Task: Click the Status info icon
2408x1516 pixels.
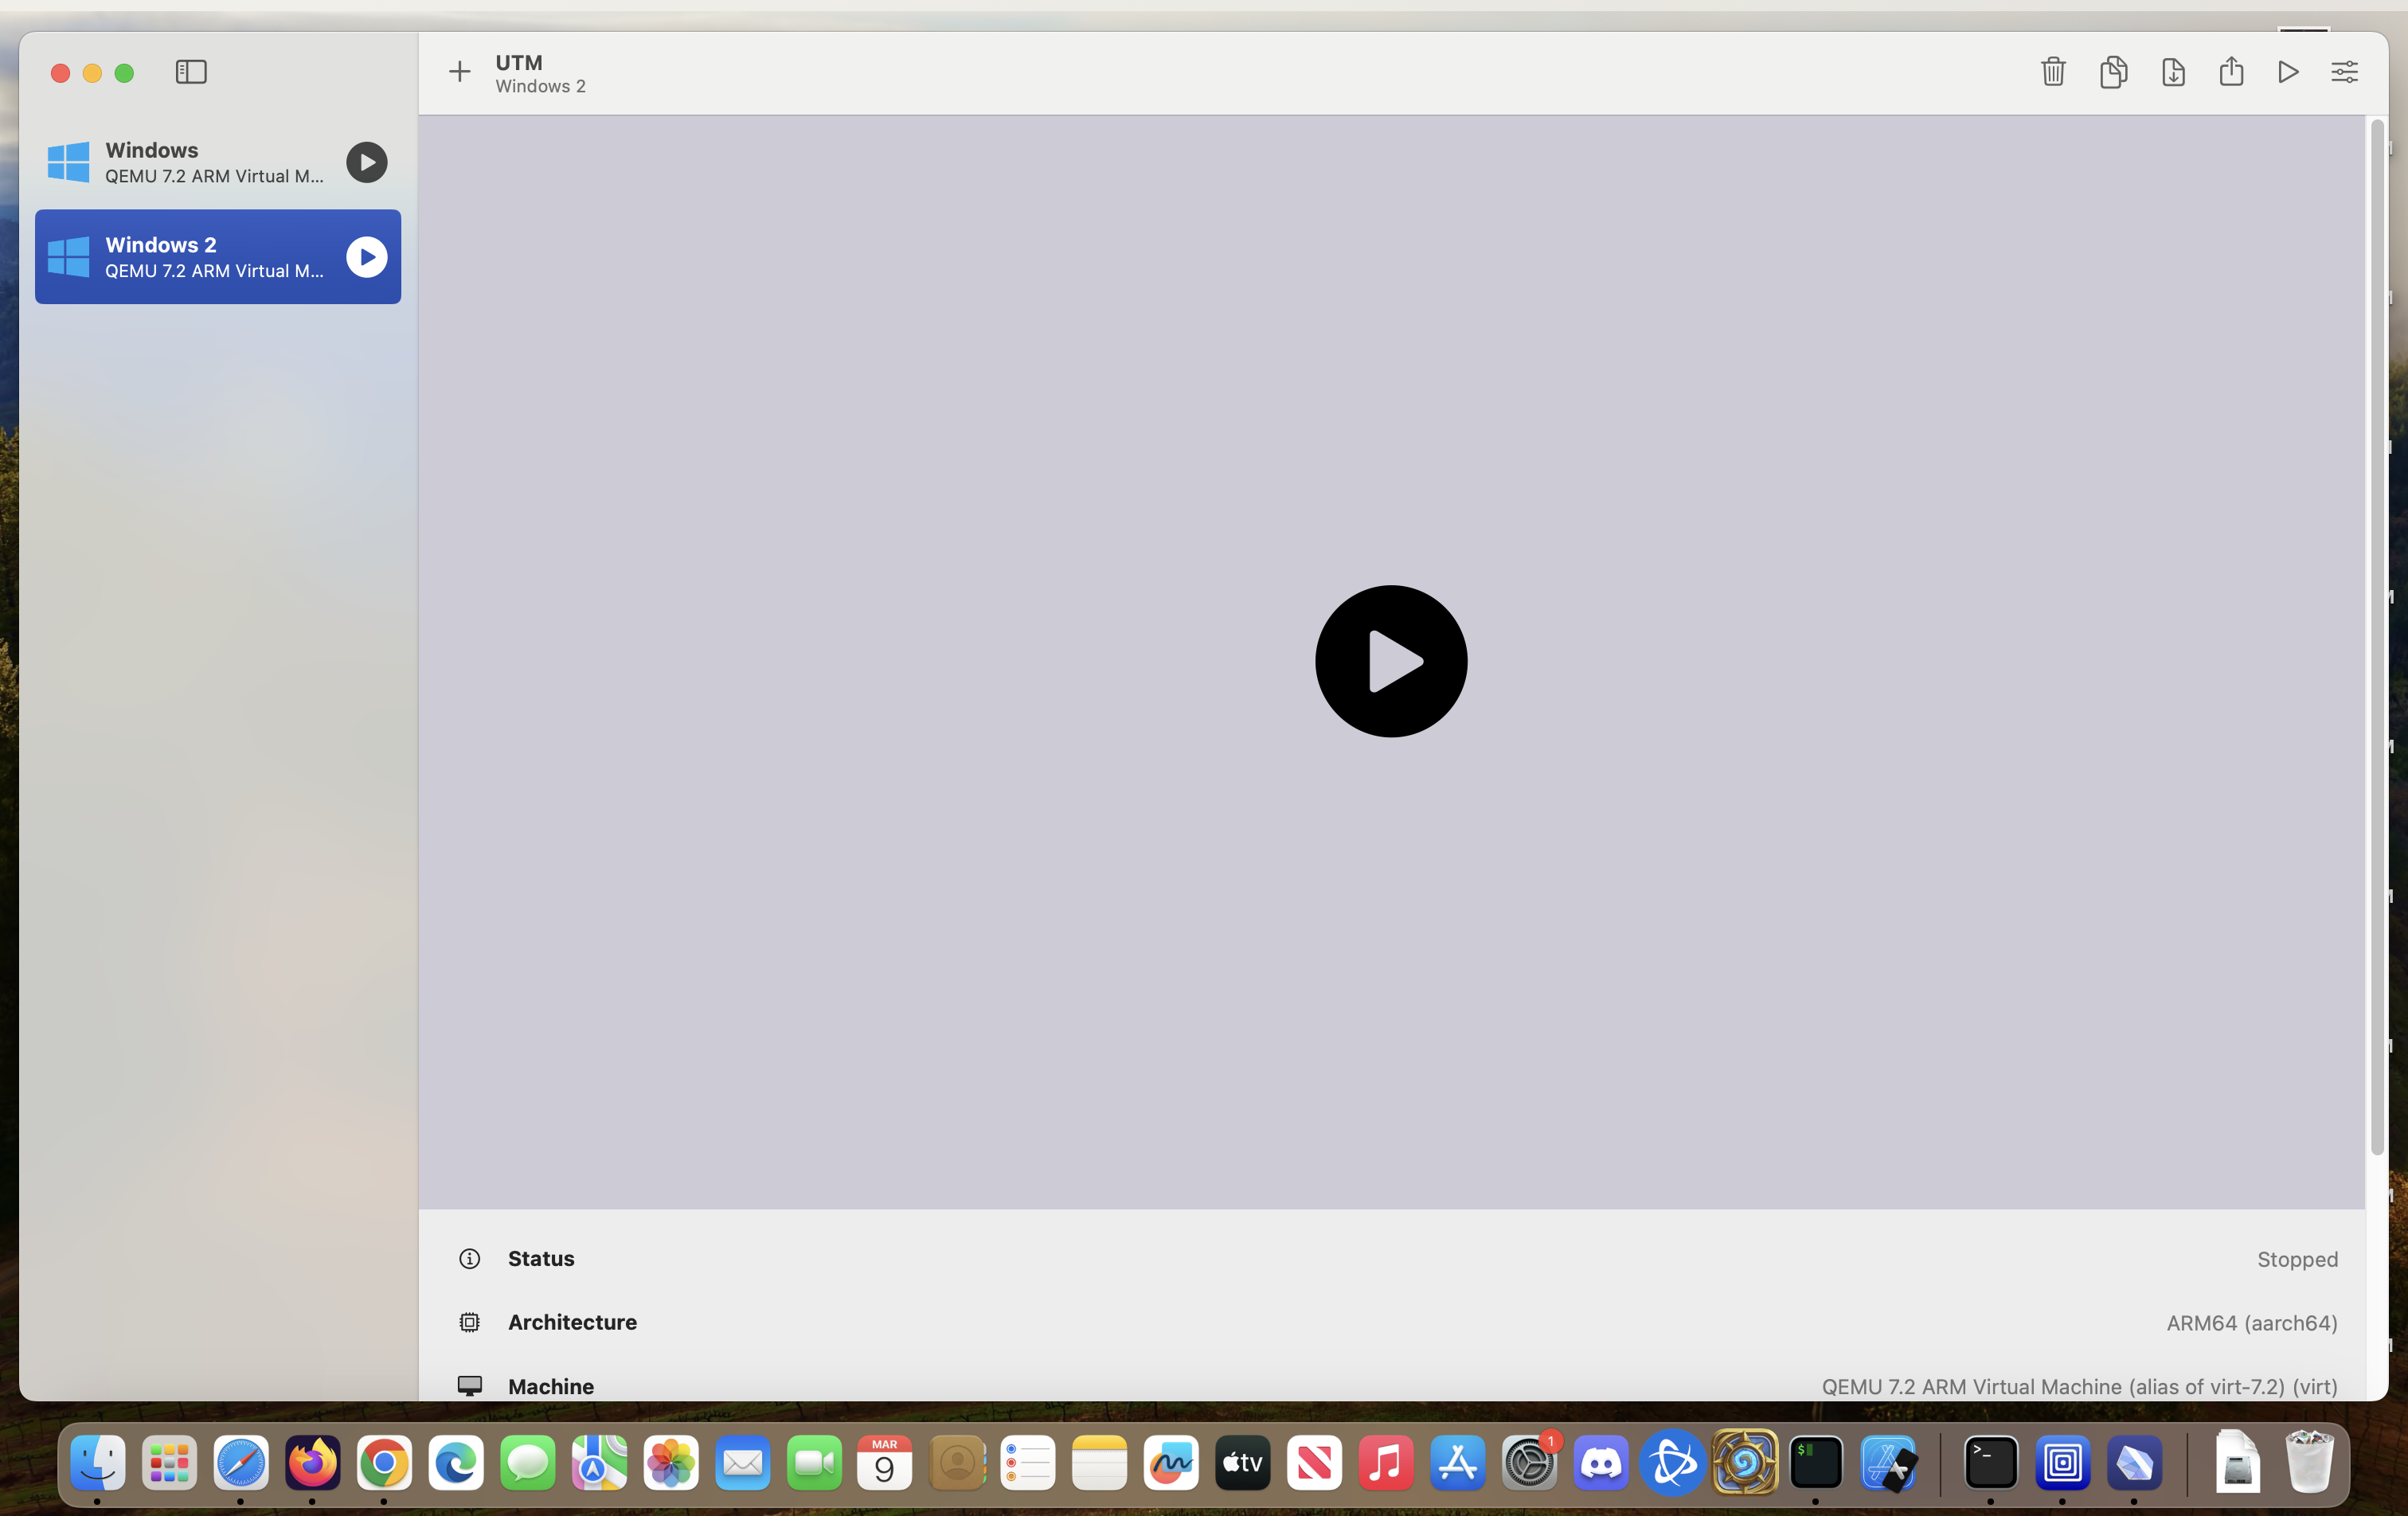Action: click(x=470, y=1259)
